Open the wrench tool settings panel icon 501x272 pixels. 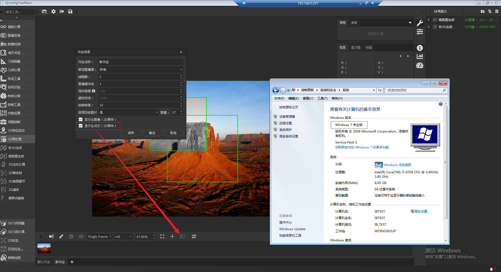coord(420,23)
